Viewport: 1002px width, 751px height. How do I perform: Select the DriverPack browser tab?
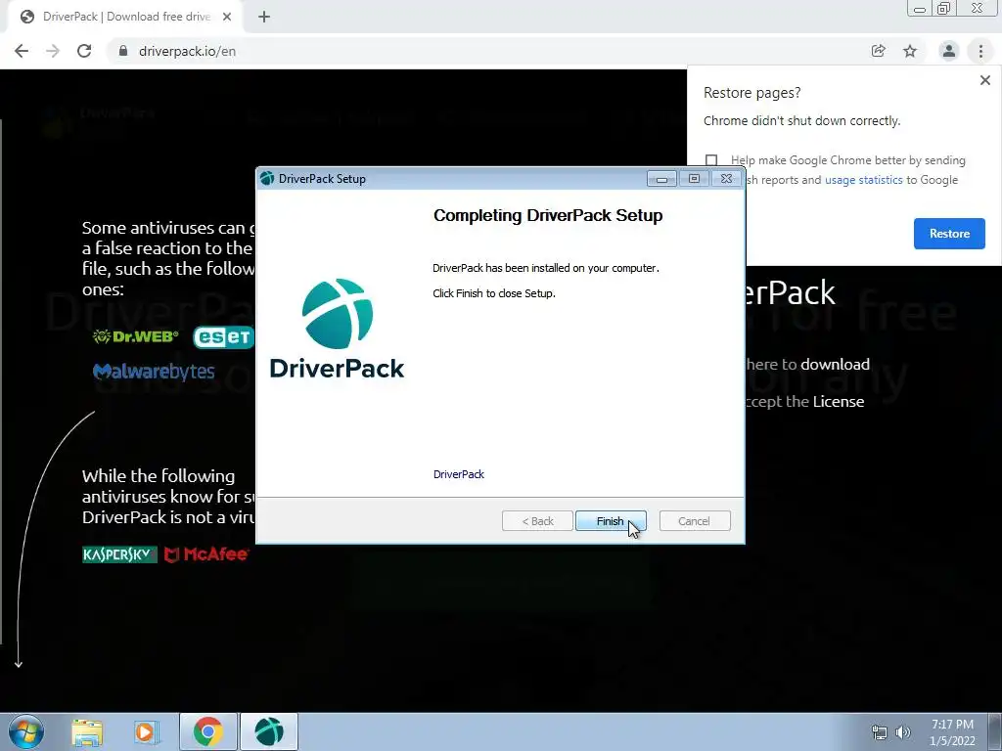tap(124, 17)
